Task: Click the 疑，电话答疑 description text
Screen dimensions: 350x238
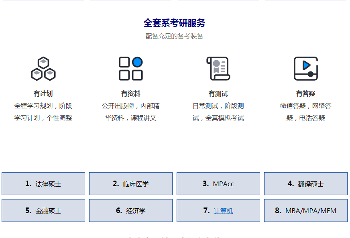Action: (x=305, y=118)
